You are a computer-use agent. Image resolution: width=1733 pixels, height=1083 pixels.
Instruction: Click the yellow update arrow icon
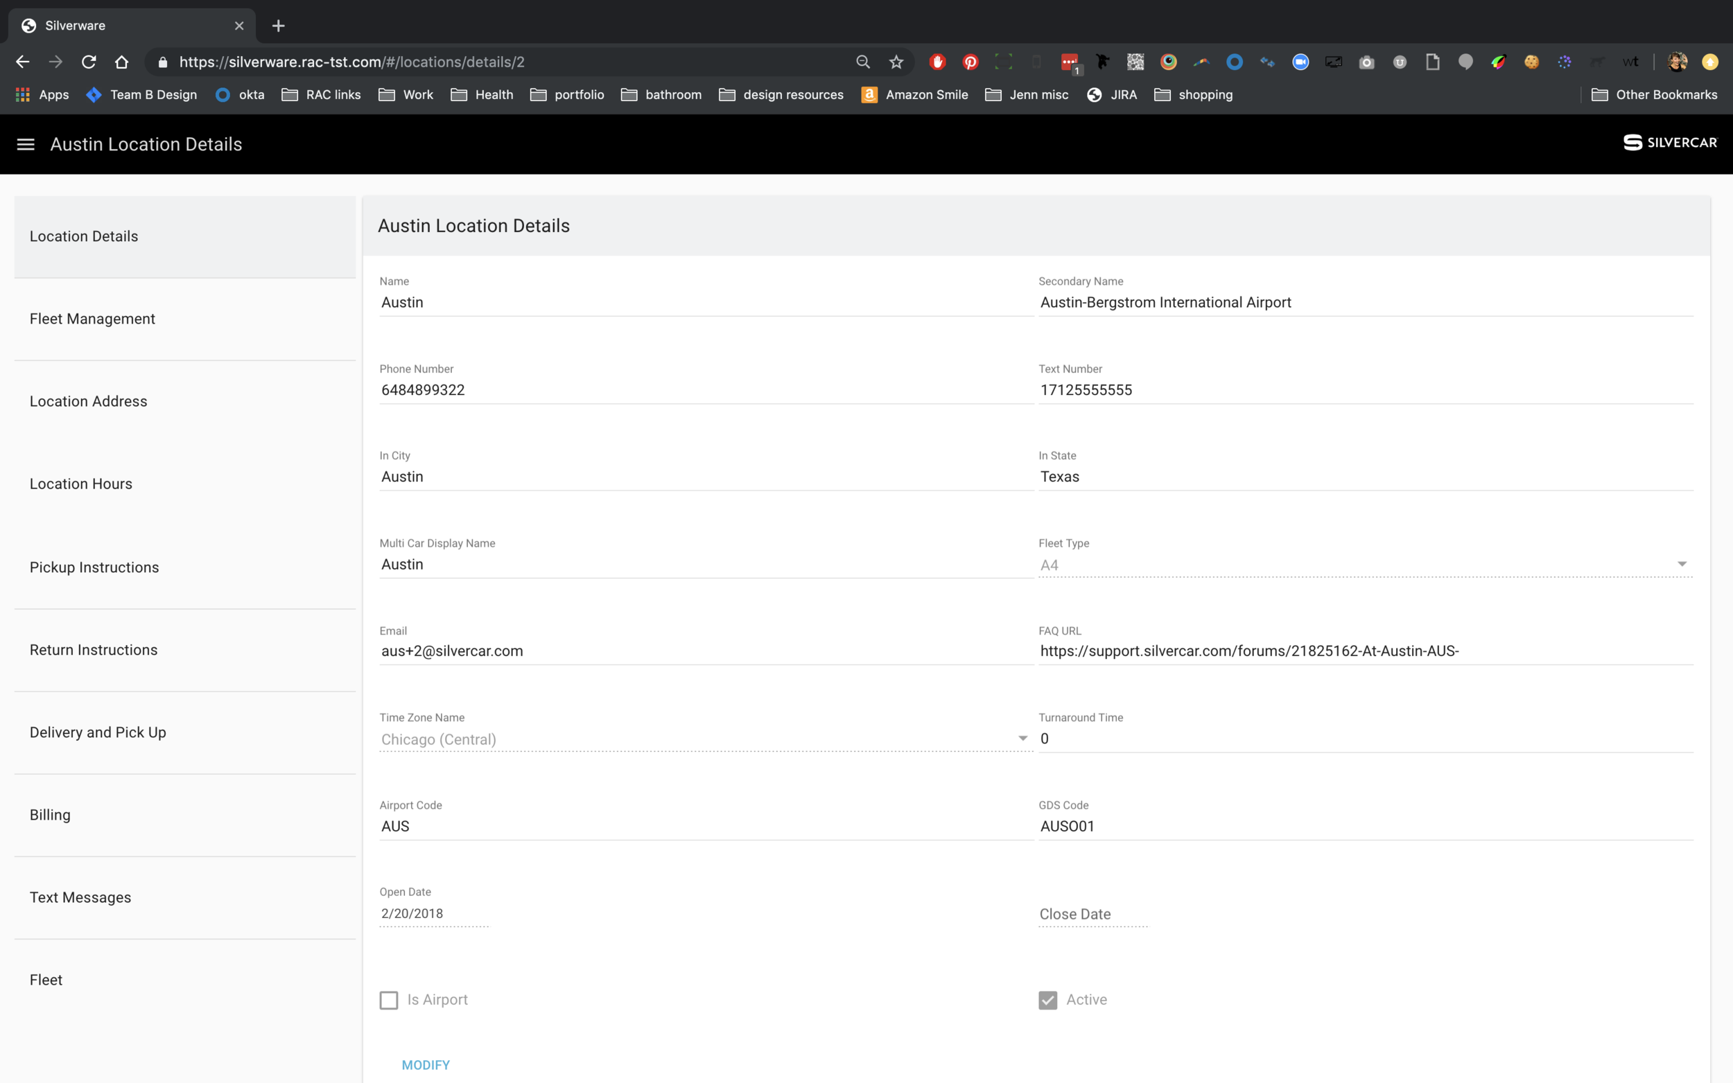coord(1710,62)
